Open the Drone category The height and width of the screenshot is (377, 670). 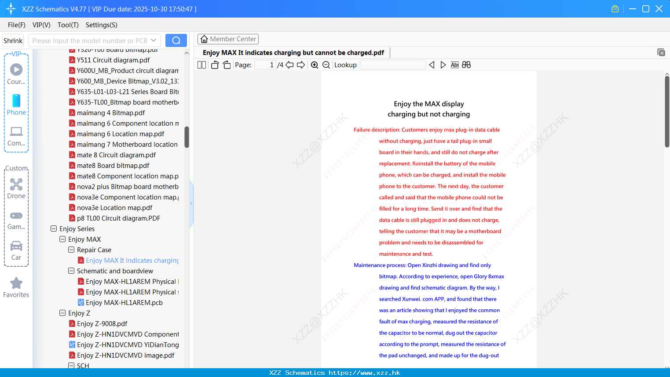pyautogui.click(x=16, y=188)
